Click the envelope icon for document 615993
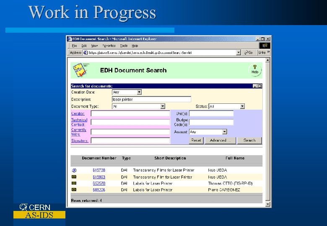Viewport: 327px width, 226px height. (x=74, y=177)
